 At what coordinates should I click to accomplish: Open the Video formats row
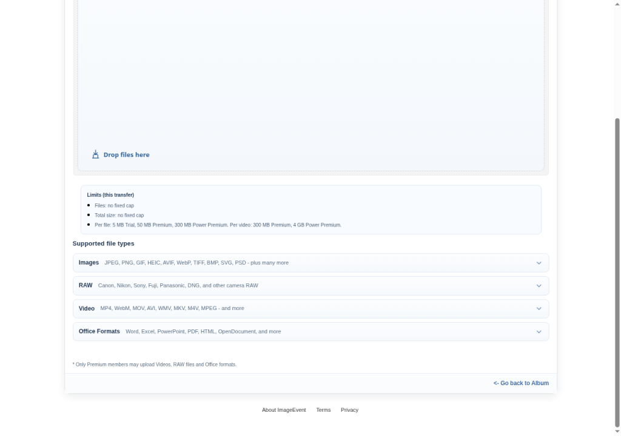pos(311,309)
